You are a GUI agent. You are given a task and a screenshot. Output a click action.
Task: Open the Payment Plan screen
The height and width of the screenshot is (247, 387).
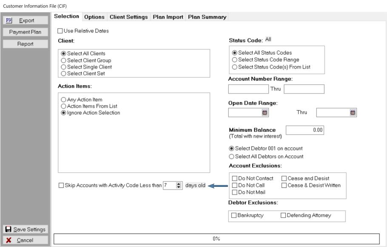pyautogui.click(x=26, y=32)
